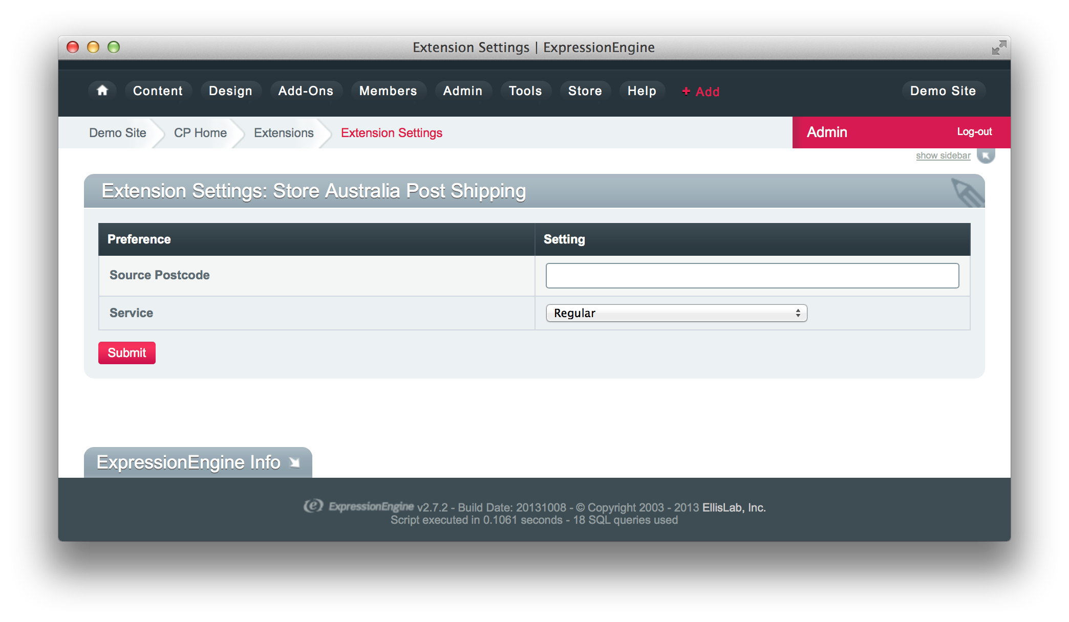The image size is (1069, 622).
Task: Click the show sidebar link
Action: point(943,155)
